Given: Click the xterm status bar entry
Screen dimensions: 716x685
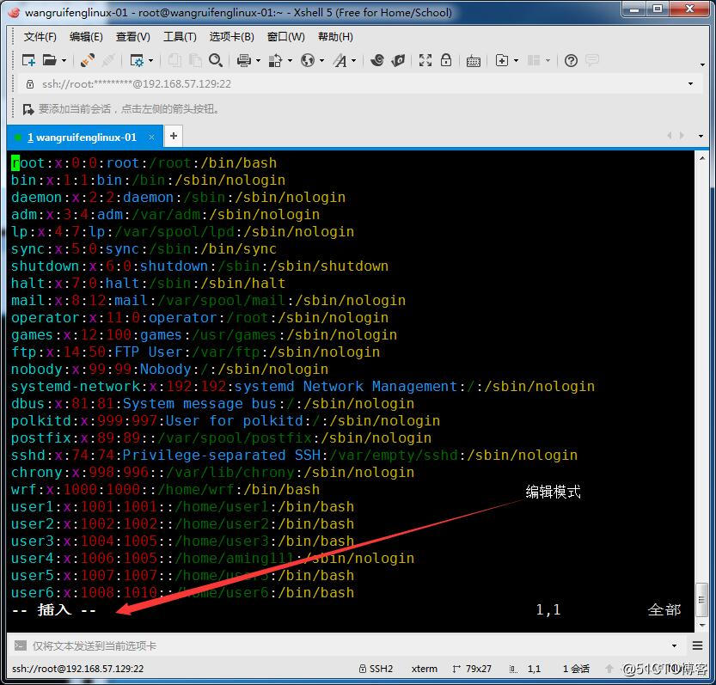Looking at the screenshot, I should (x=425, y=669).
